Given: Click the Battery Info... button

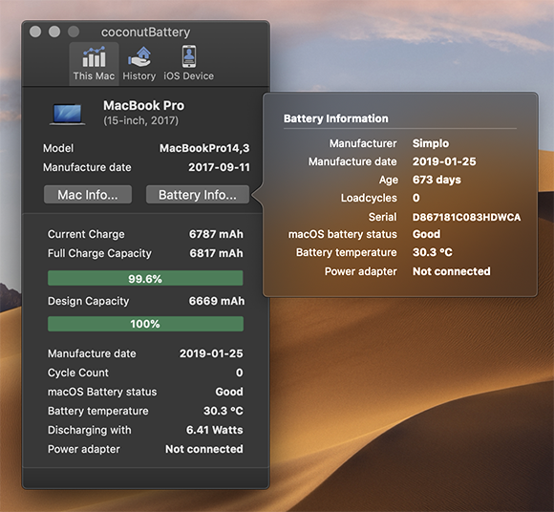Looking at the screenshot, I should coord(198,195).
